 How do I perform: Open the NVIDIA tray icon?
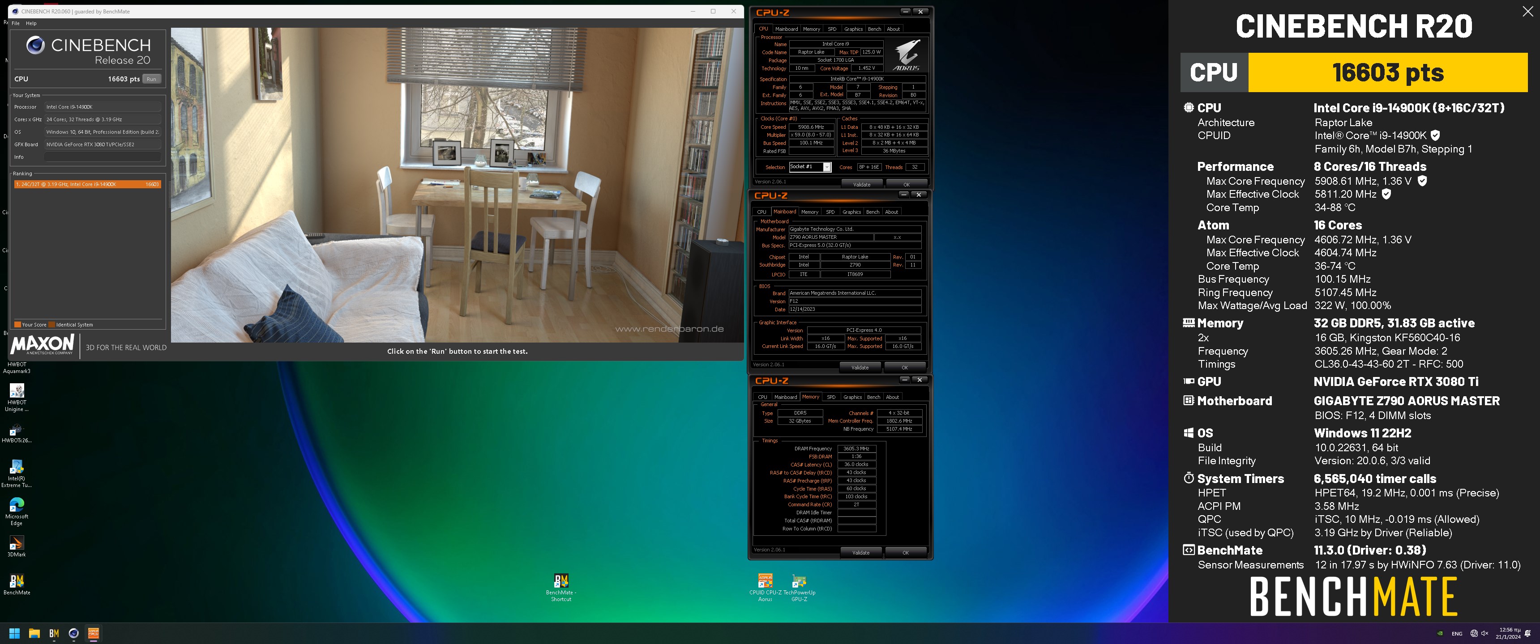pyautogui.click(x=1440, y=633)
